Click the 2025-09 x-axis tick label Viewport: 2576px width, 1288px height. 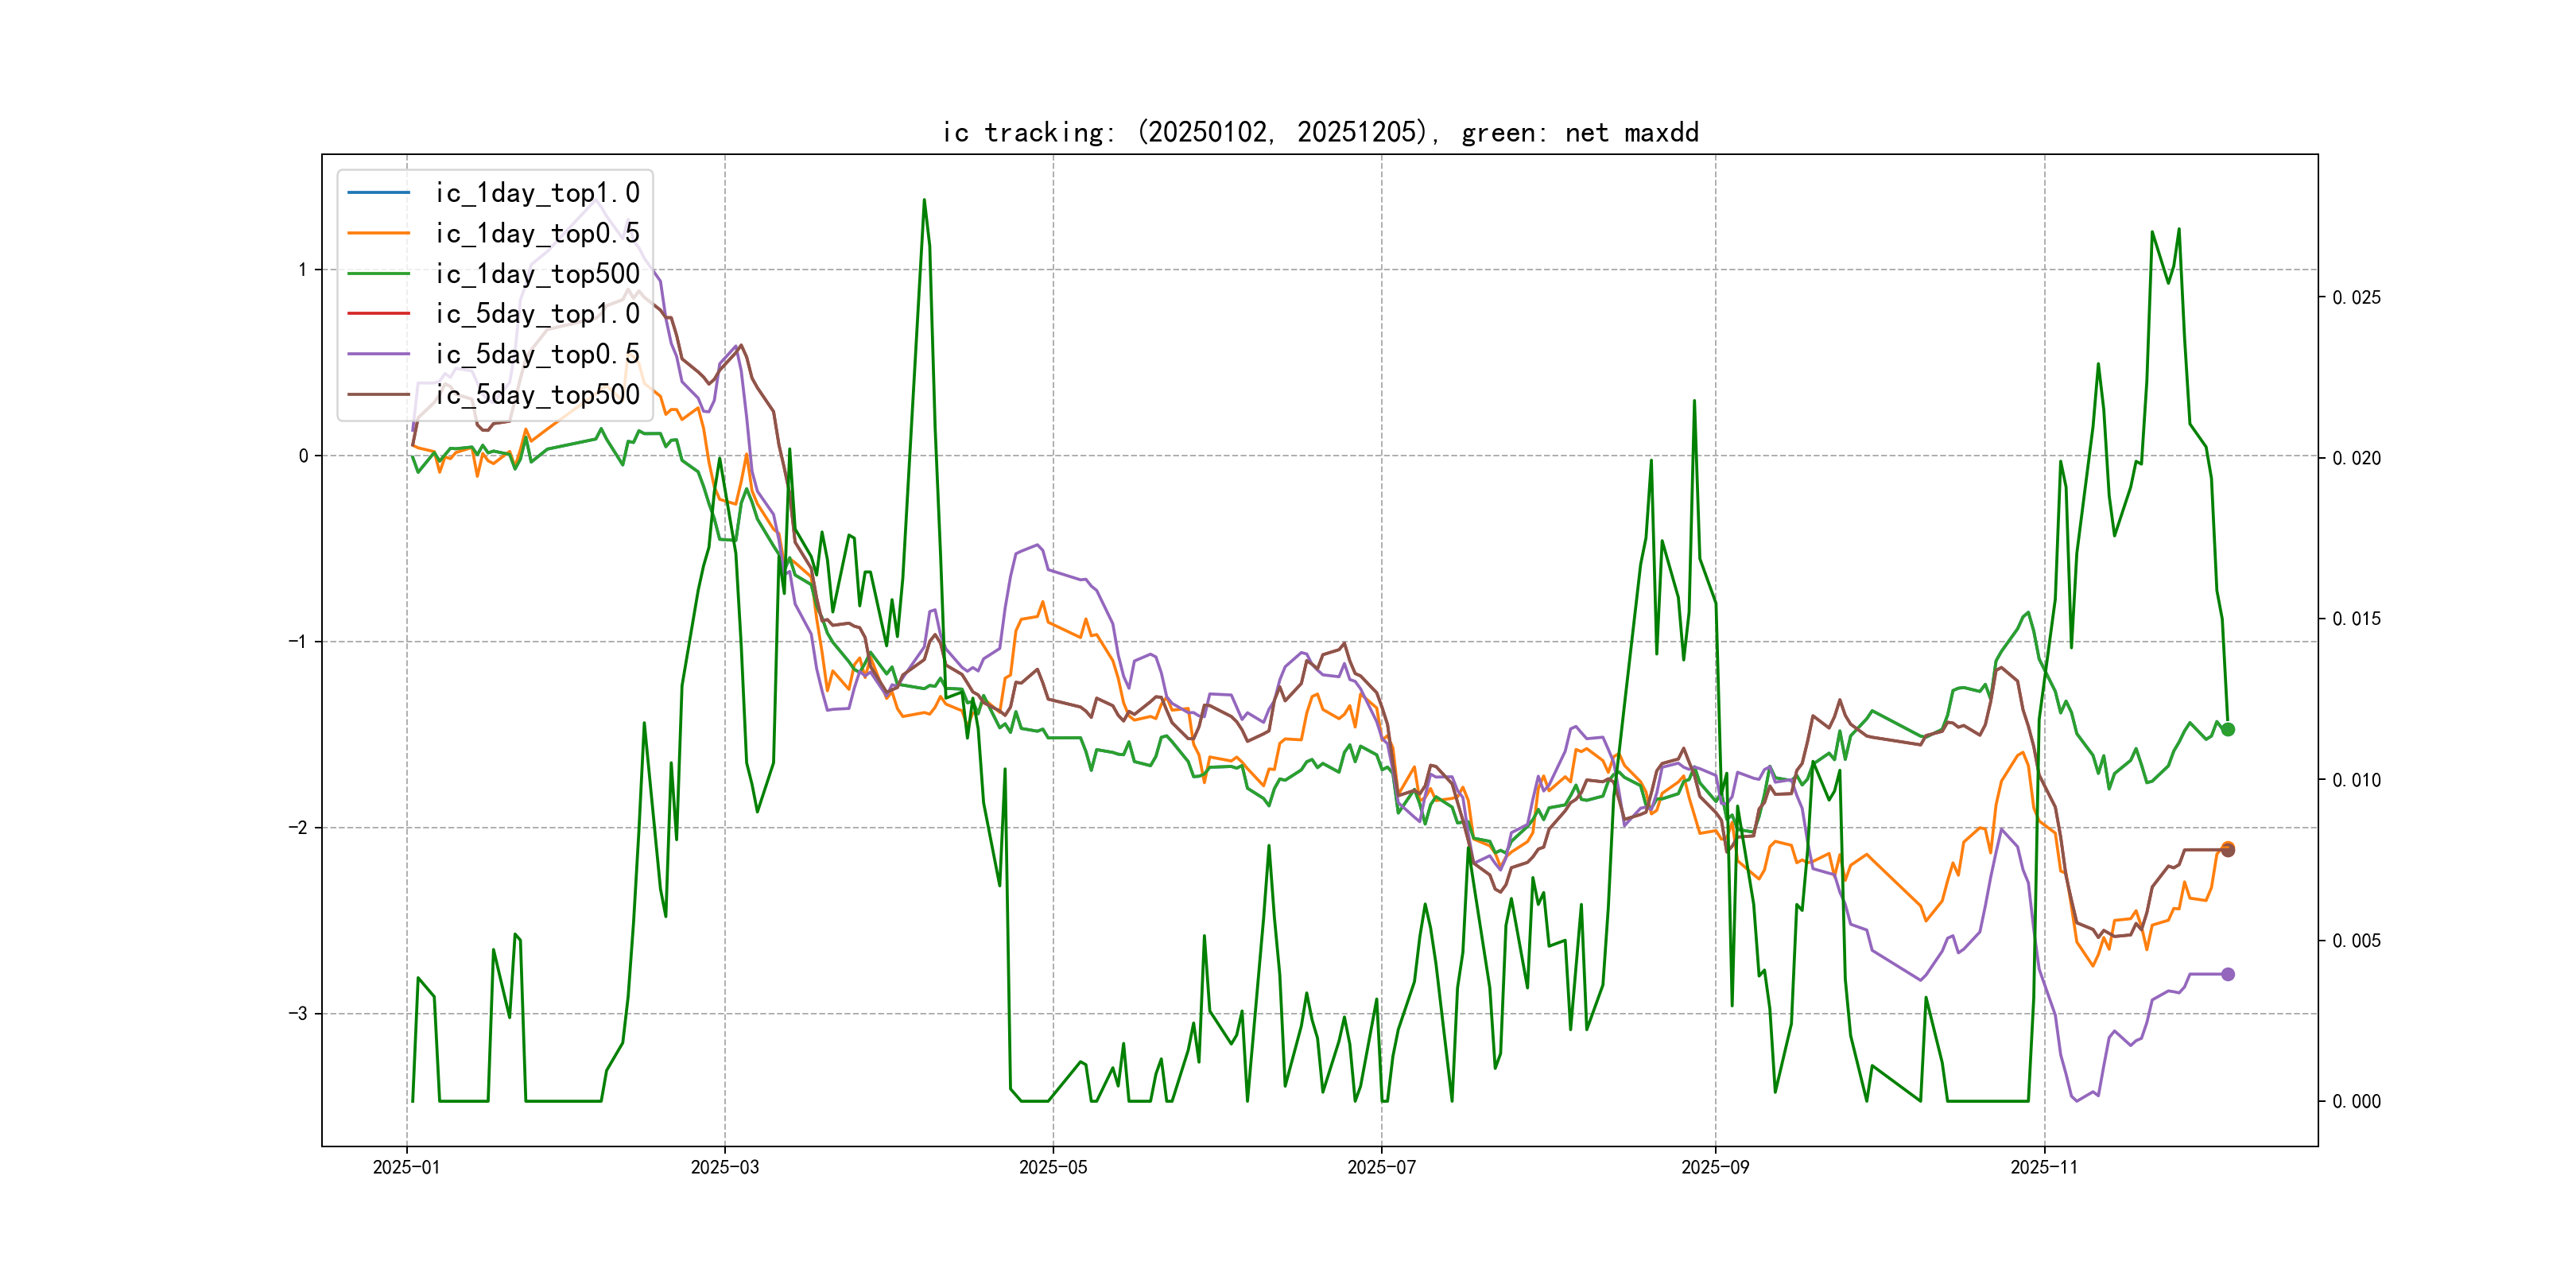(x=1715, y=1168)
